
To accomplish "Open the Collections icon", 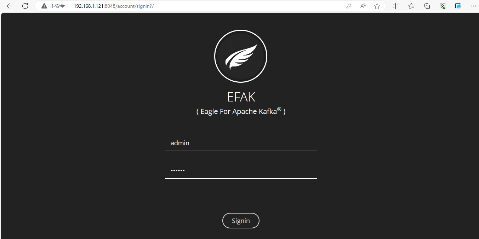I will (427, 6).
